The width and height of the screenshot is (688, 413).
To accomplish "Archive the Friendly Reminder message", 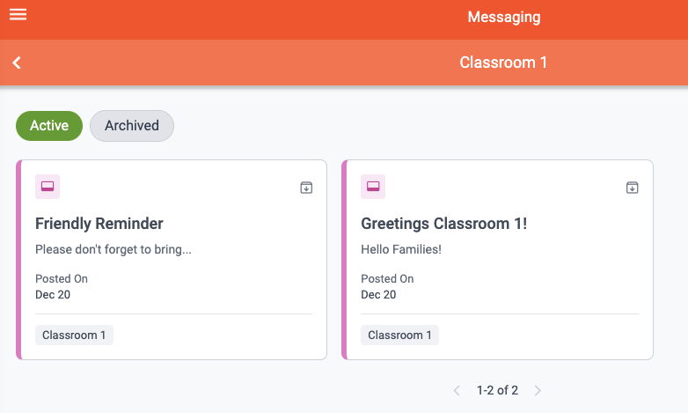I will (x=306, y=187).
